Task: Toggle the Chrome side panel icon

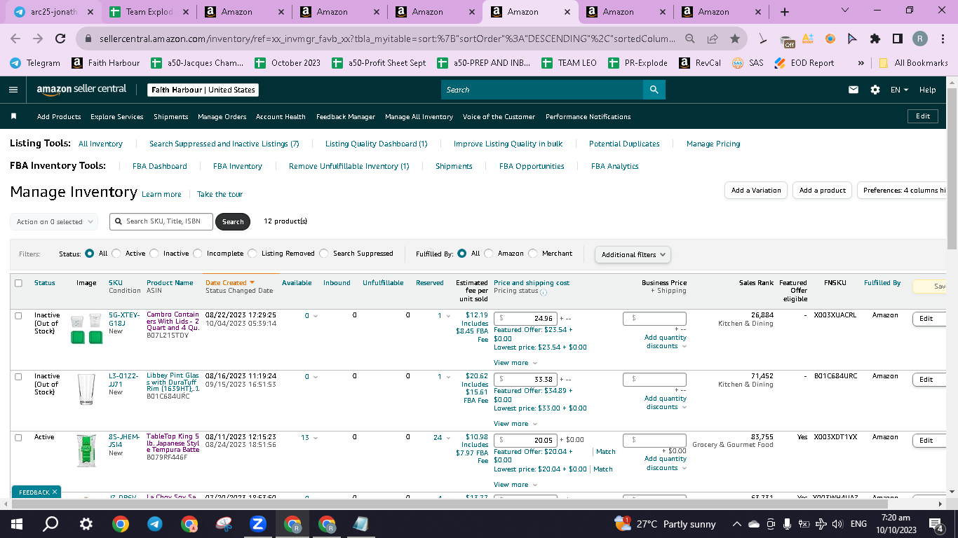Action: pos(898,39)
